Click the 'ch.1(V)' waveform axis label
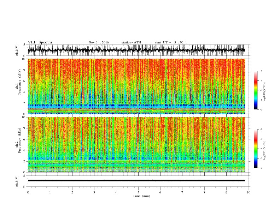Image resolution: width=280 pixels, height=216 pixels. (17, 50)
